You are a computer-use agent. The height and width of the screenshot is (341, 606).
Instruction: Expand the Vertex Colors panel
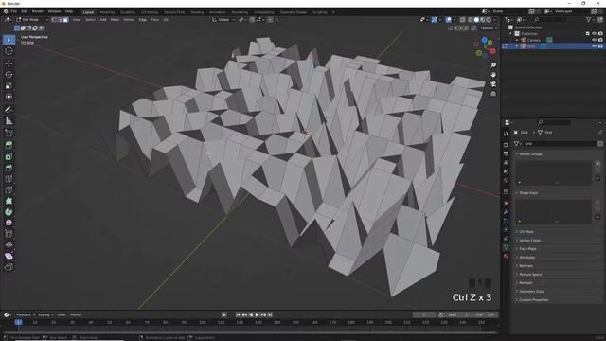click(x=529, y=241)
